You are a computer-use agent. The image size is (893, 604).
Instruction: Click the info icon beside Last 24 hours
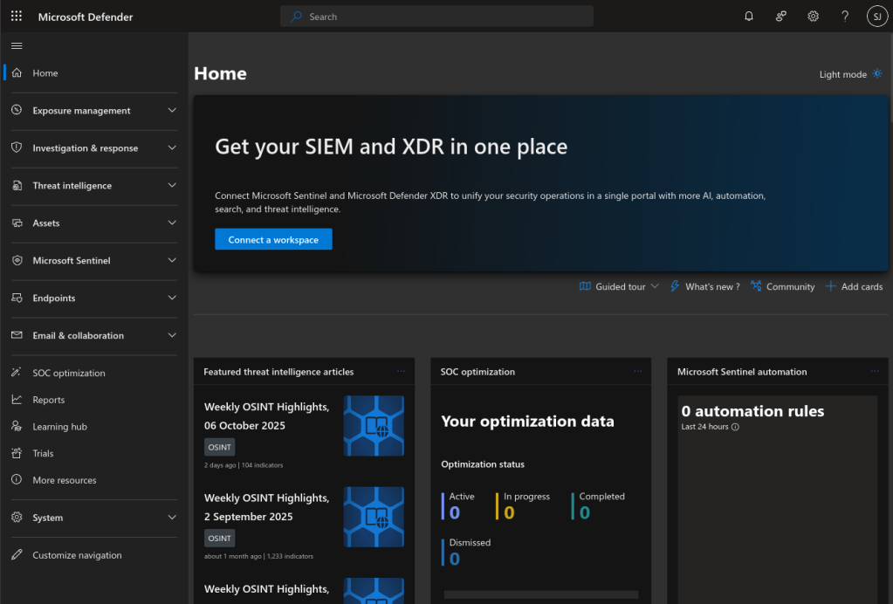pyautogui.click(x=735, y=427)
